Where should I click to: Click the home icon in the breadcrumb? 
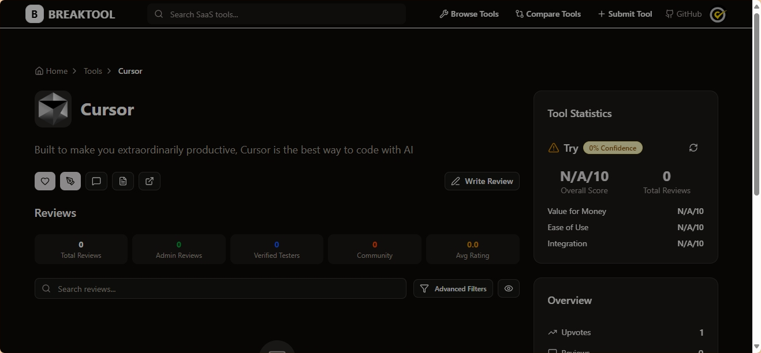tap(39, 71)
